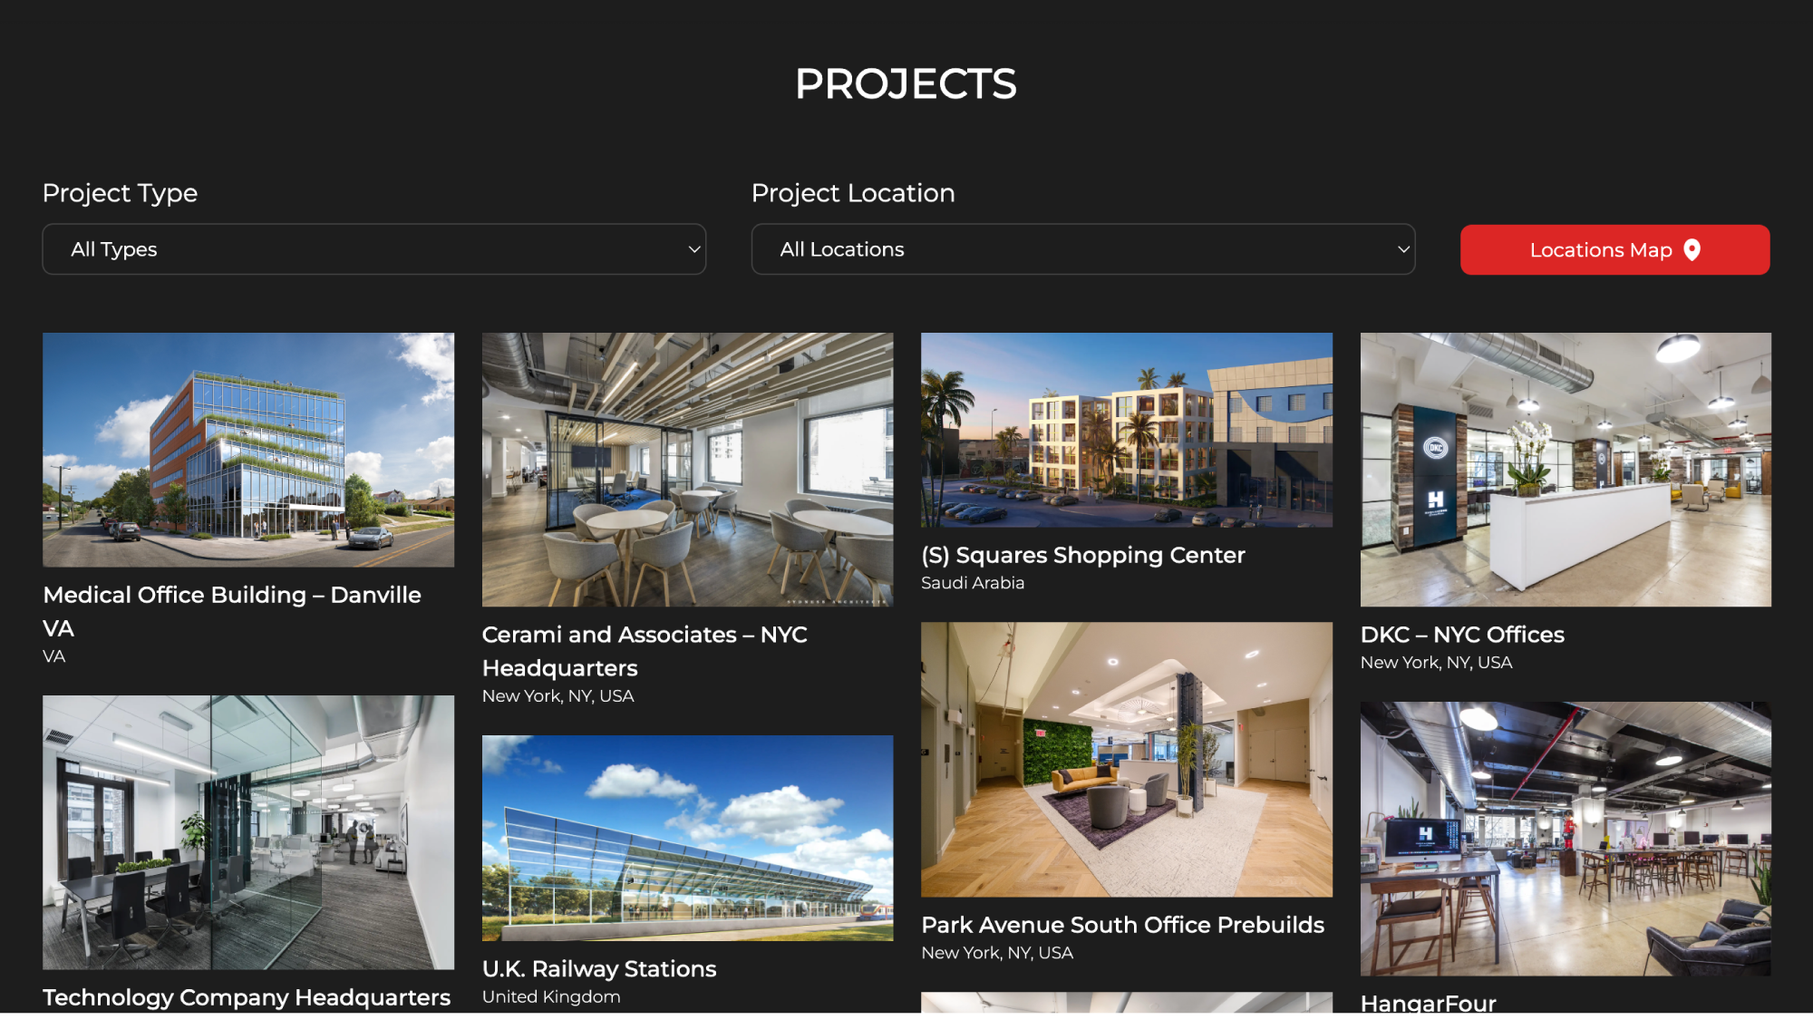Open the HangarFour workspace photo
The height and width of the screenshot is (1020, 1813).
(x=1565, y=838)
